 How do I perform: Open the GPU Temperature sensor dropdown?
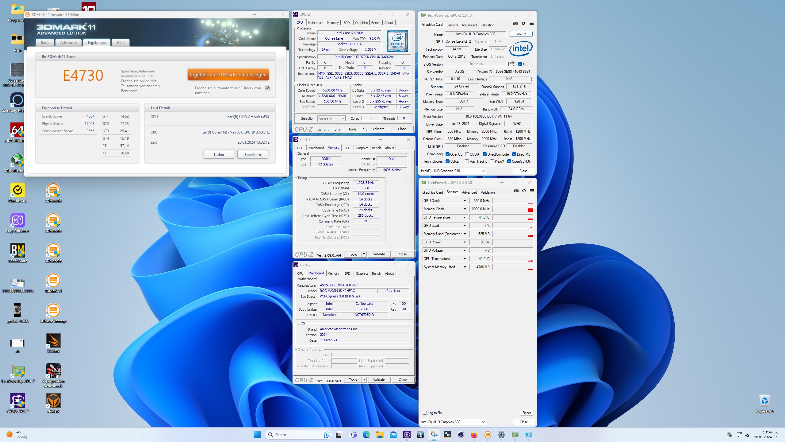click(x=465, y=217)
